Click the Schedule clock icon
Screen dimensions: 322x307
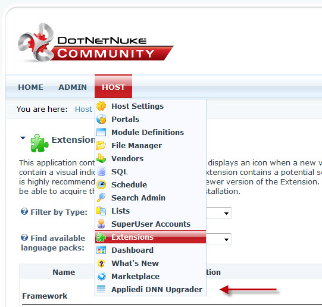click(x=101, y=184)
